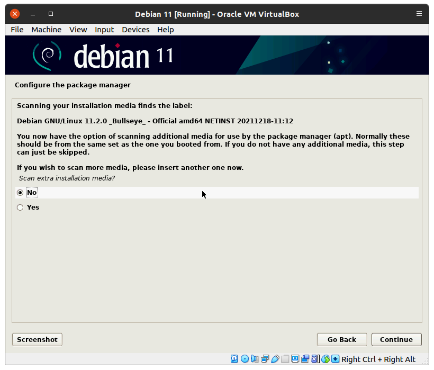This screenshot has width=434, height=370.
Task: Open the Input menu
Action: [104, 30]
